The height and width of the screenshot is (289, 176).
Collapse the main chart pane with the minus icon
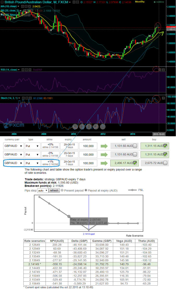tap(2, 2)
